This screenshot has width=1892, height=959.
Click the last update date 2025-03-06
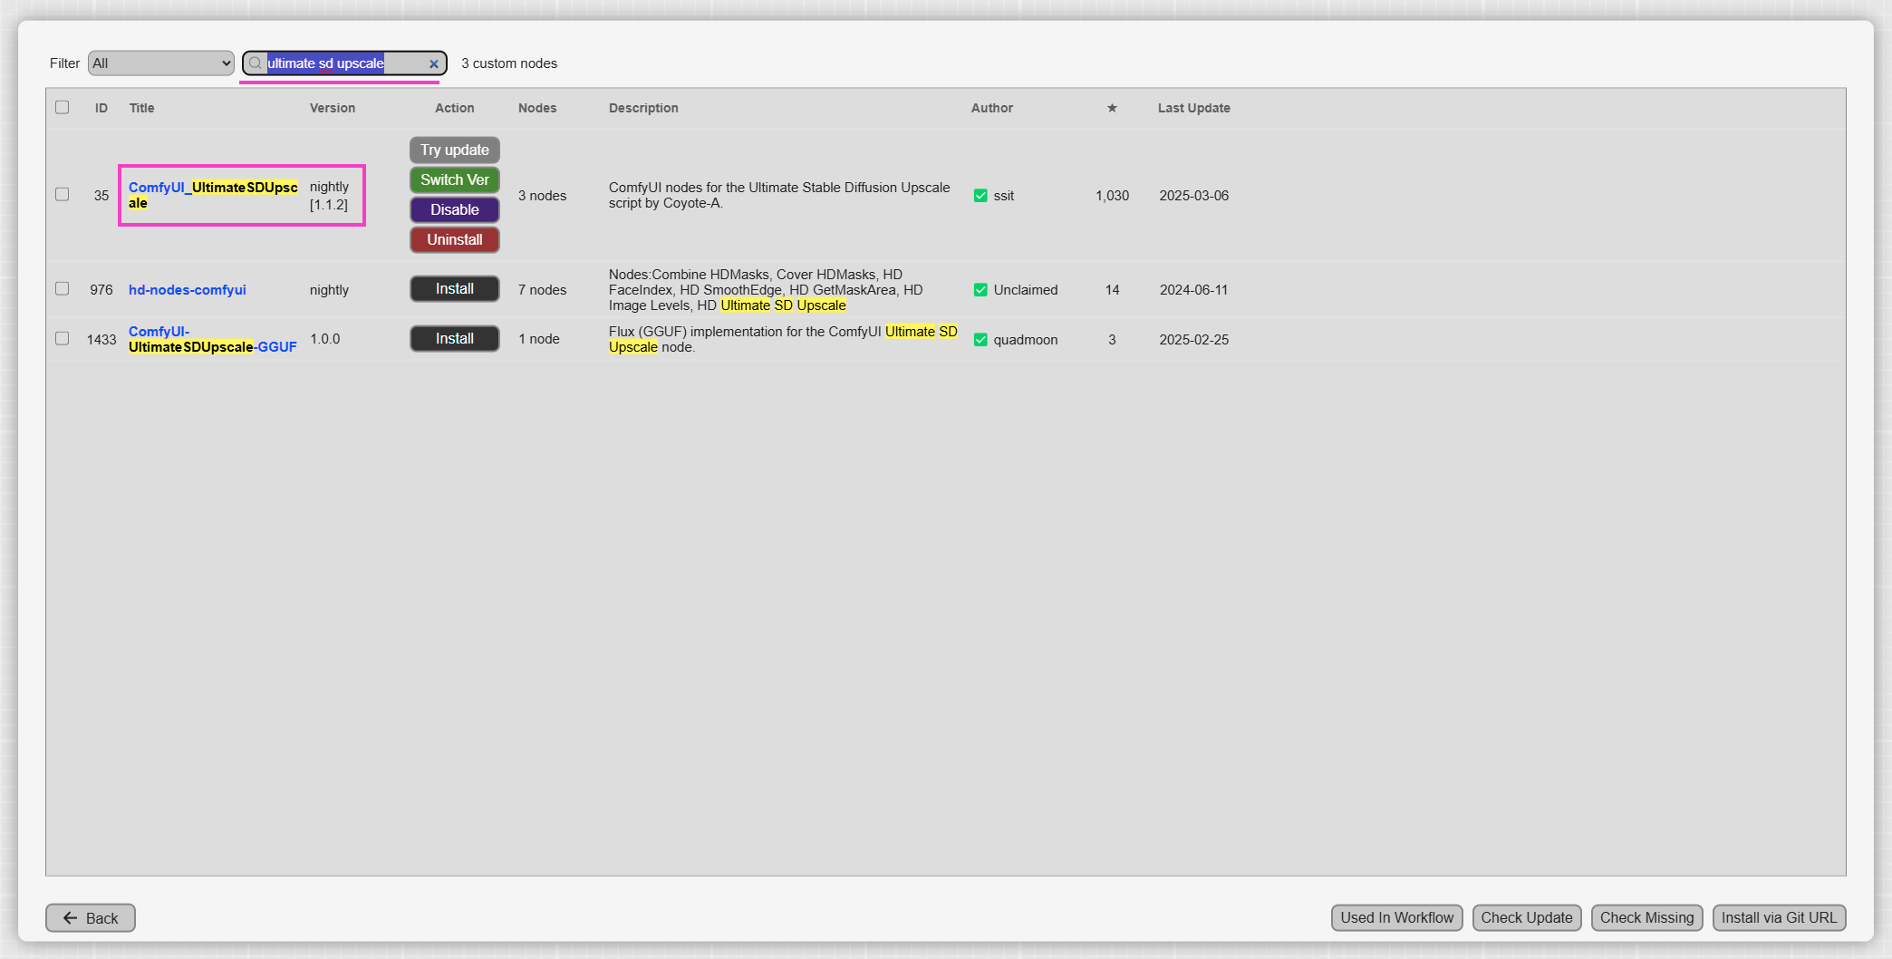pos(1194,196)
